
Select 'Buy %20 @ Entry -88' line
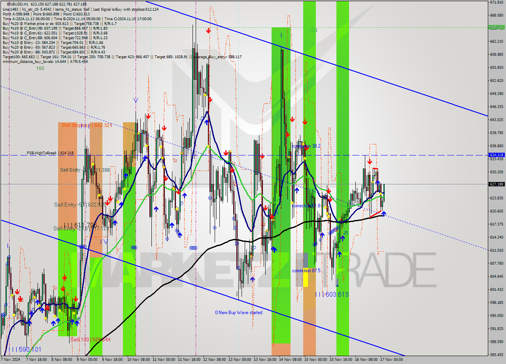tap(54, 52)
